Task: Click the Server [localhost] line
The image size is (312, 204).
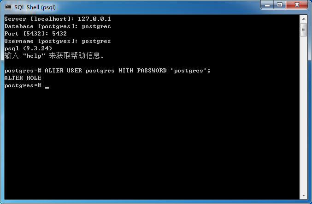Action: [58, 19]
